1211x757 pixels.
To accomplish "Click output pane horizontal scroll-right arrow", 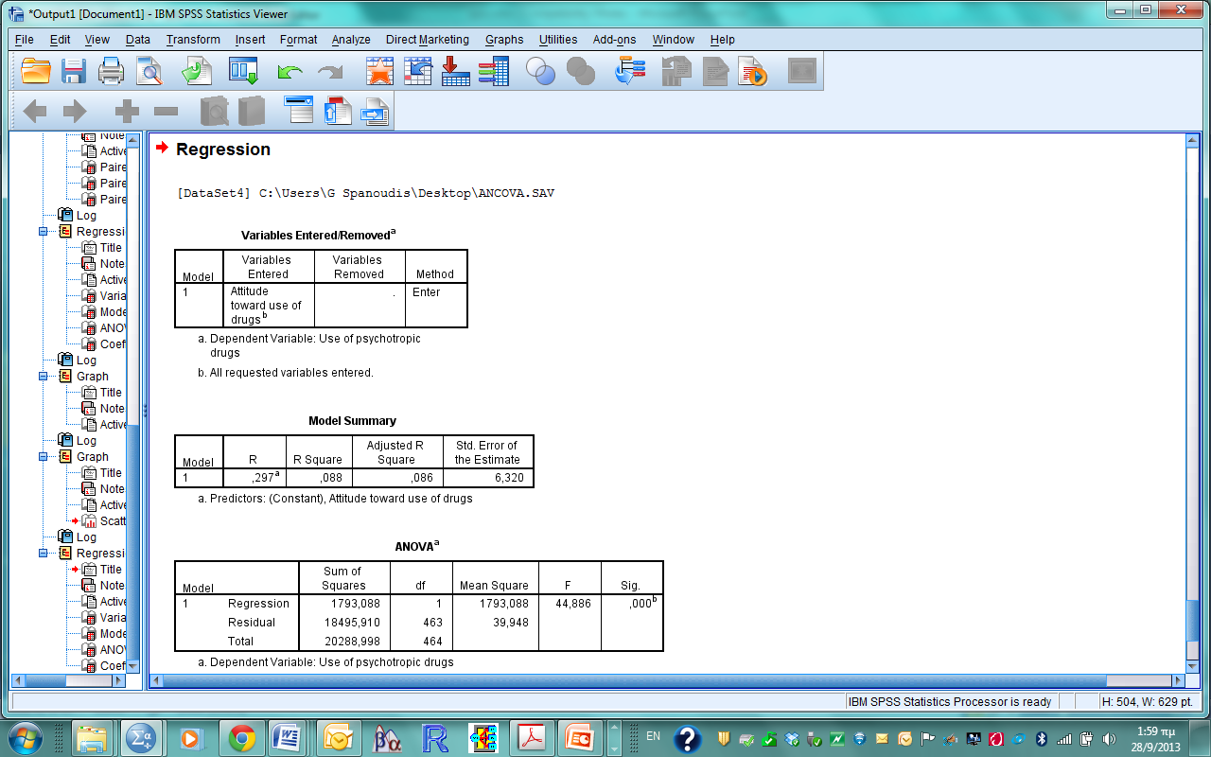I will (x=1178, y=680).
